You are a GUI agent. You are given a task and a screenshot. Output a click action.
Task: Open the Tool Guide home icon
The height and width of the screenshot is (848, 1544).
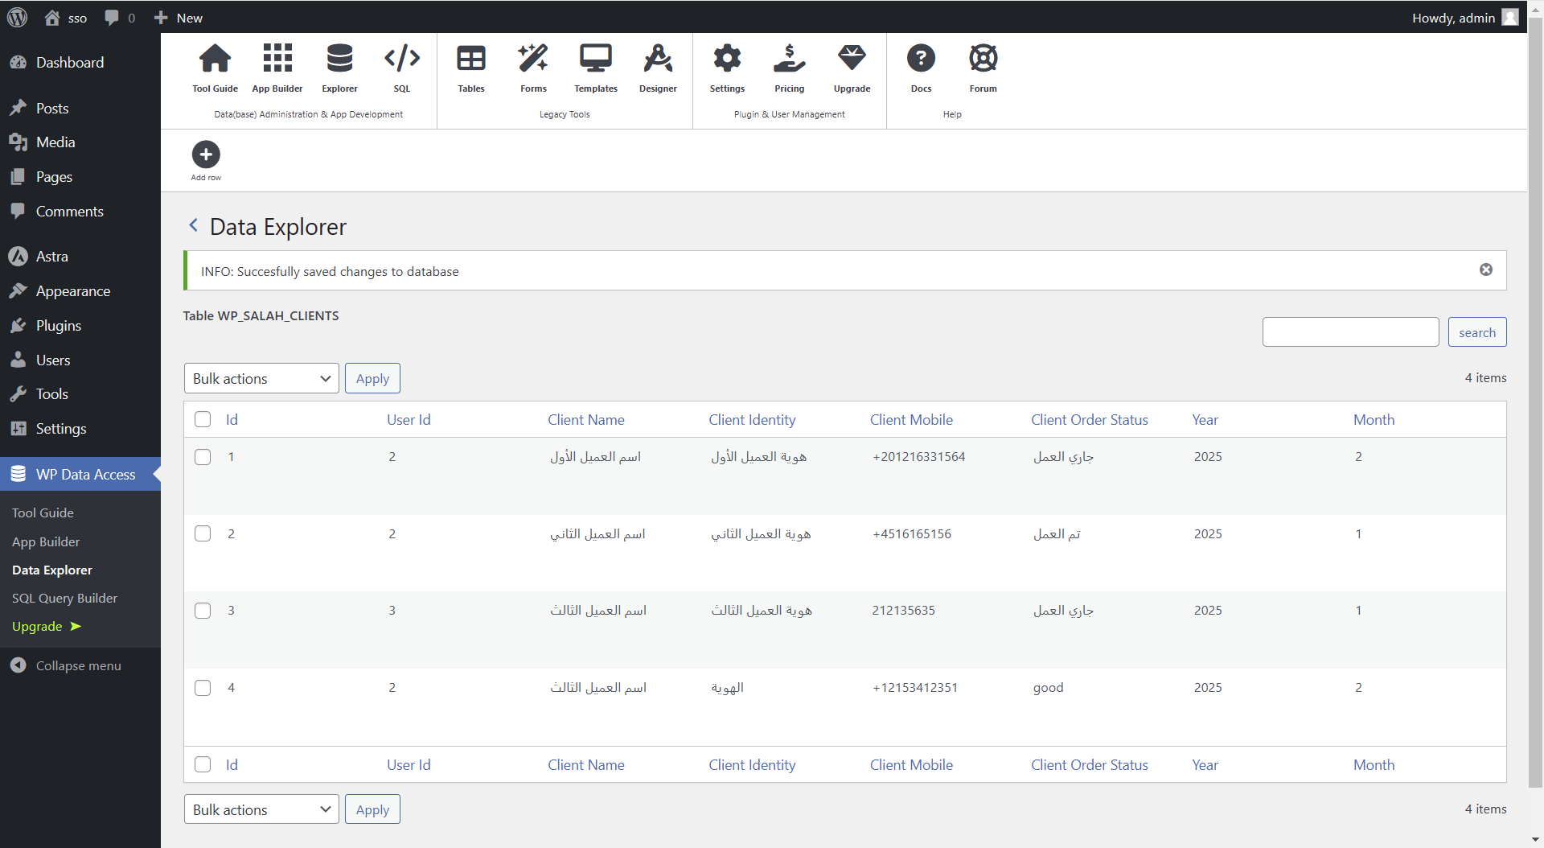pos(215,59)
